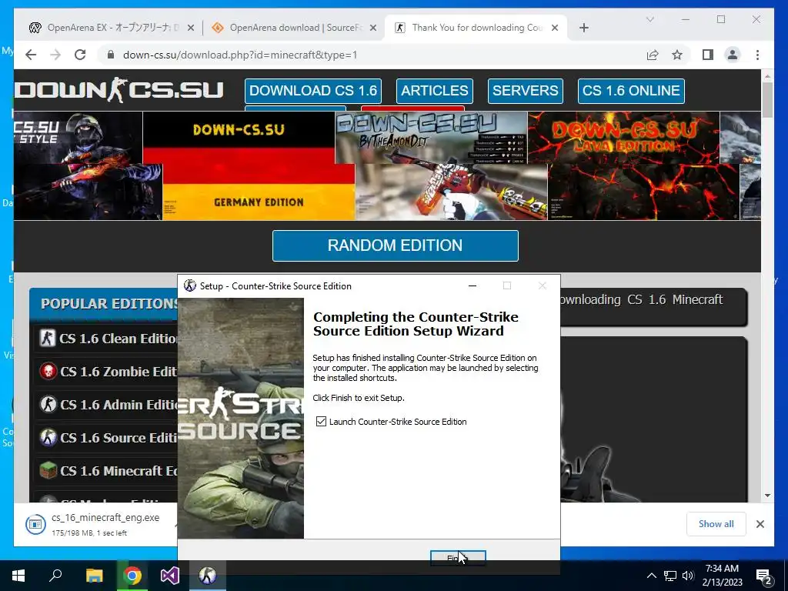The height and width of the screenshot is (591, 788).
Task: Bookmark this page with the star icon
Action: pyautogui.click(x=677, y=55)
